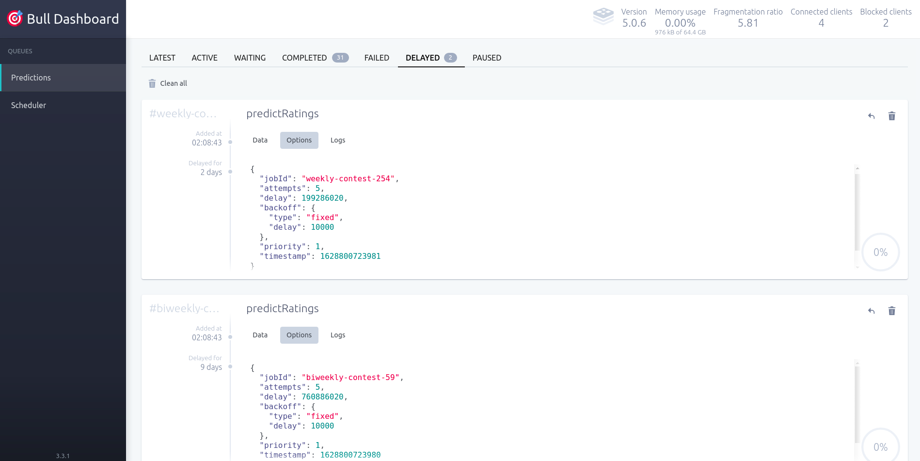Click the QUEUES sidebar heading
This screenshot has width=920, height=461.
20,51
